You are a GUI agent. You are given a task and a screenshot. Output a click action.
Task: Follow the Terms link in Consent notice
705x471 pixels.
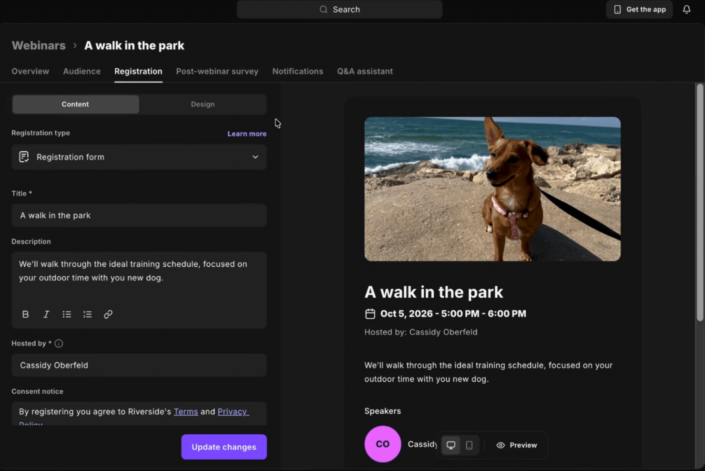(186, 412)
